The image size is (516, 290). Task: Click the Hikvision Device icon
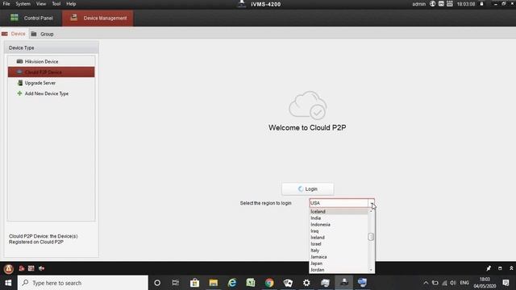click(19, 61)
